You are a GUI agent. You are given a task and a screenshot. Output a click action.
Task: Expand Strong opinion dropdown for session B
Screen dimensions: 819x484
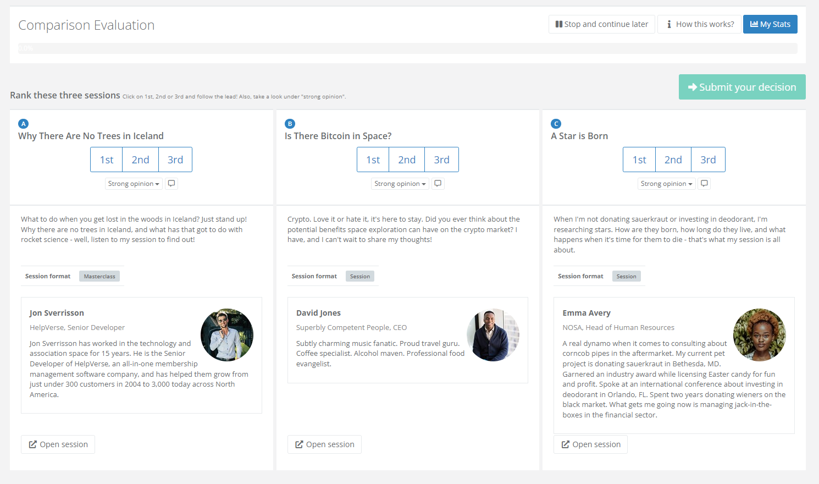(400, 184)
